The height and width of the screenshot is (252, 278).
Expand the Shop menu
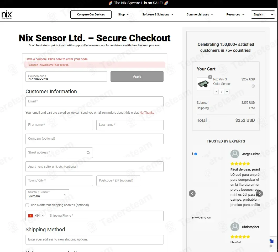click(123, 14)
